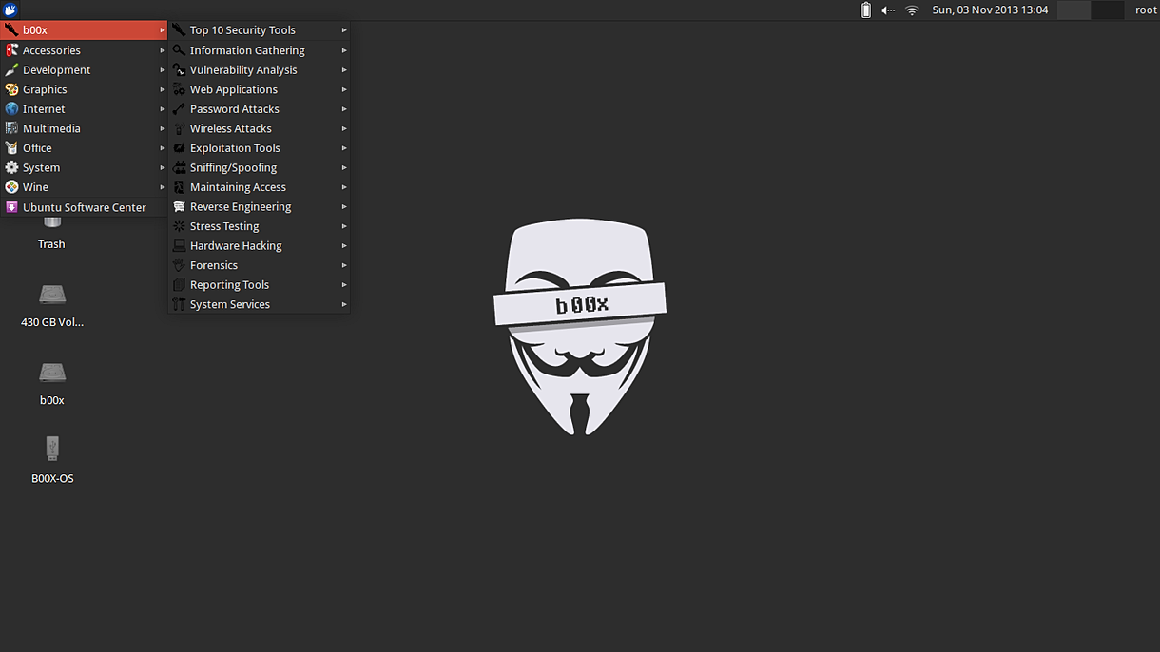Open the applications menu launcher icon
1160x652 pixels.
10,10
